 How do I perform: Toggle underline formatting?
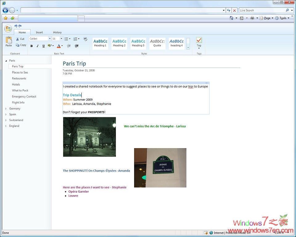pyautogui.click(x=43, y=46)
